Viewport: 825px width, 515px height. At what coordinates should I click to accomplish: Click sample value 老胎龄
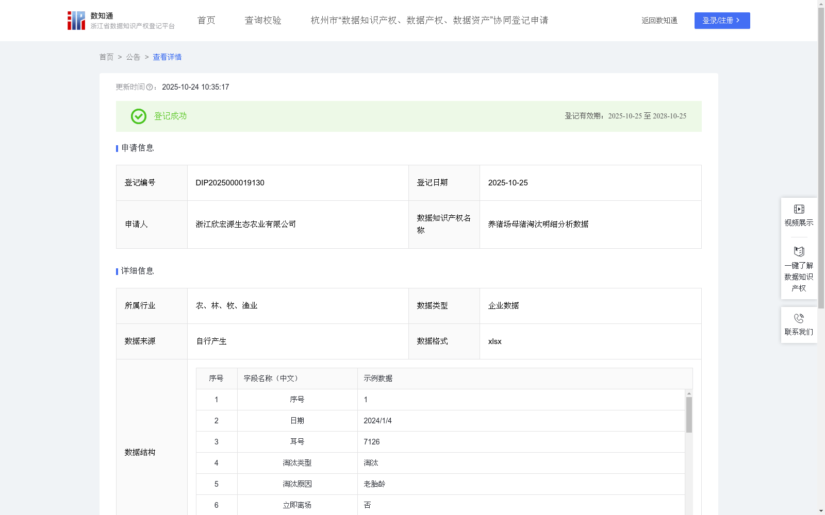(x=374, y=484)
